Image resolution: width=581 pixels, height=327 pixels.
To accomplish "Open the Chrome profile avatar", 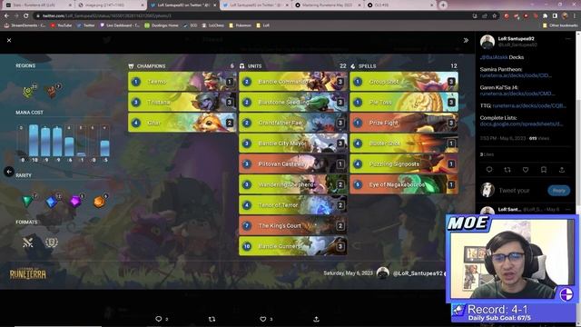I will point(565,16).
